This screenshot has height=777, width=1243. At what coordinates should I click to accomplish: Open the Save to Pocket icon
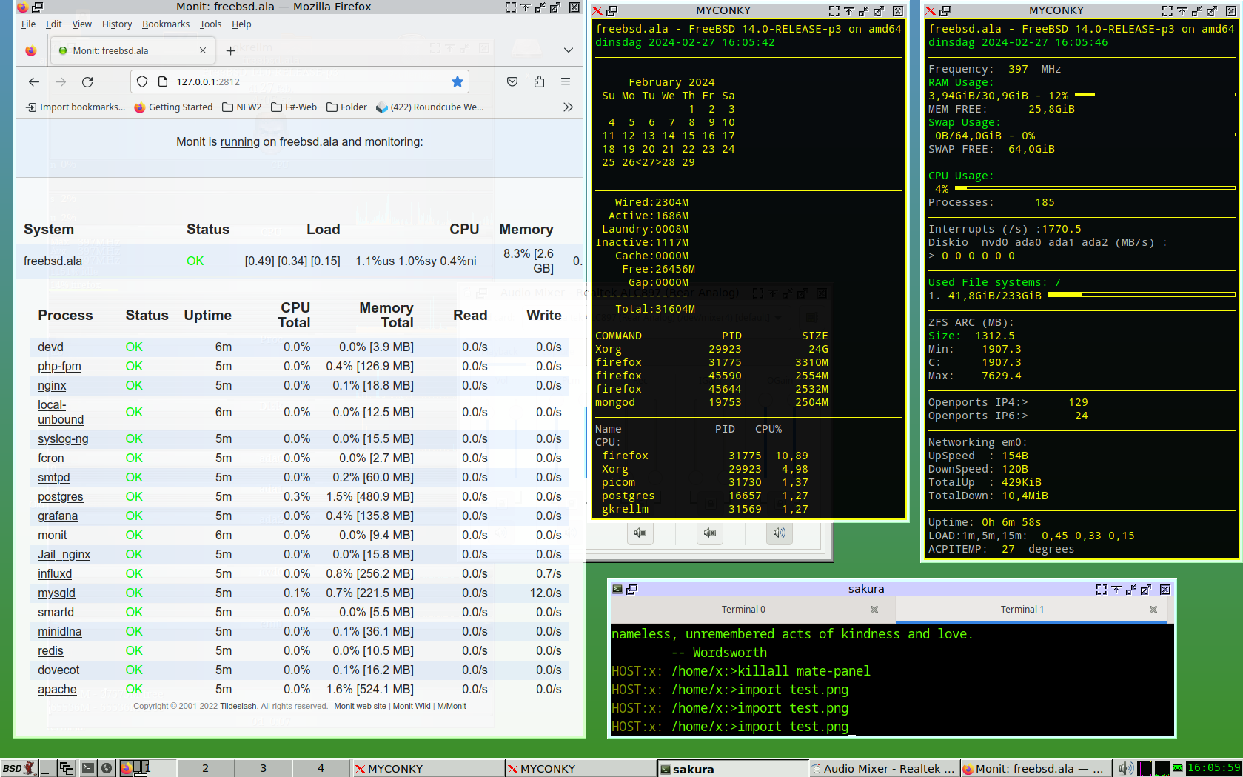pos(512,81)
